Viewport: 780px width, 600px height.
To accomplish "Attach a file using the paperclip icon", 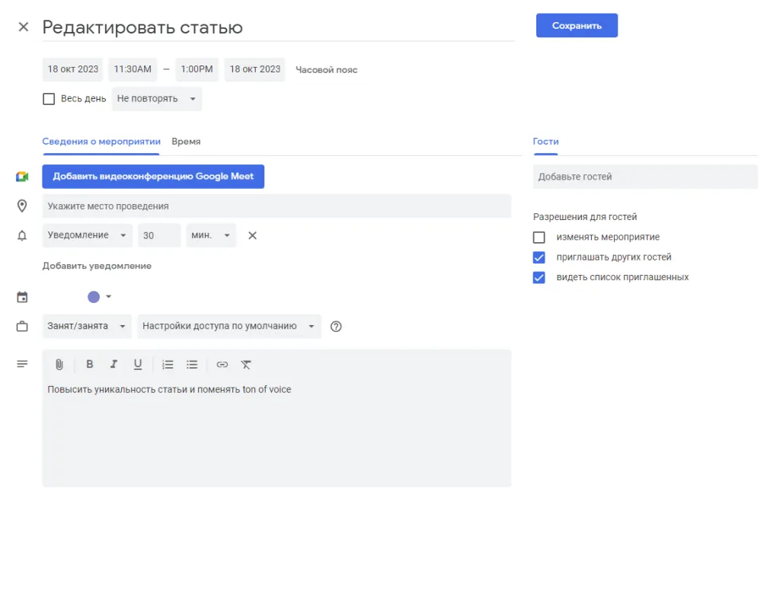I will [x=59, y=364].
